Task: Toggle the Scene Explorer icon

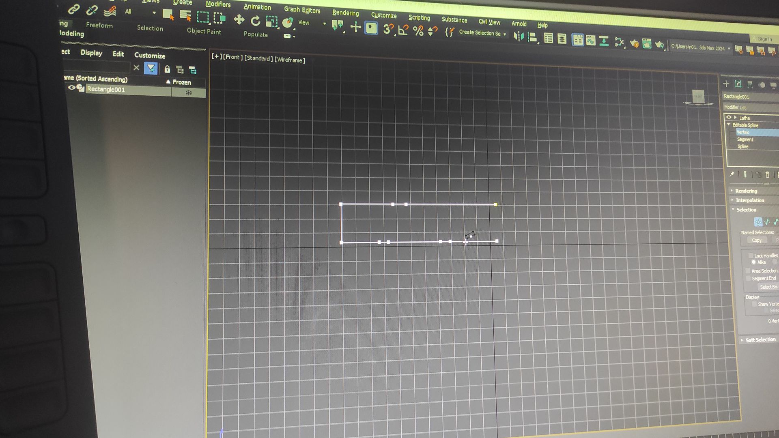Action: click(548, 39)
